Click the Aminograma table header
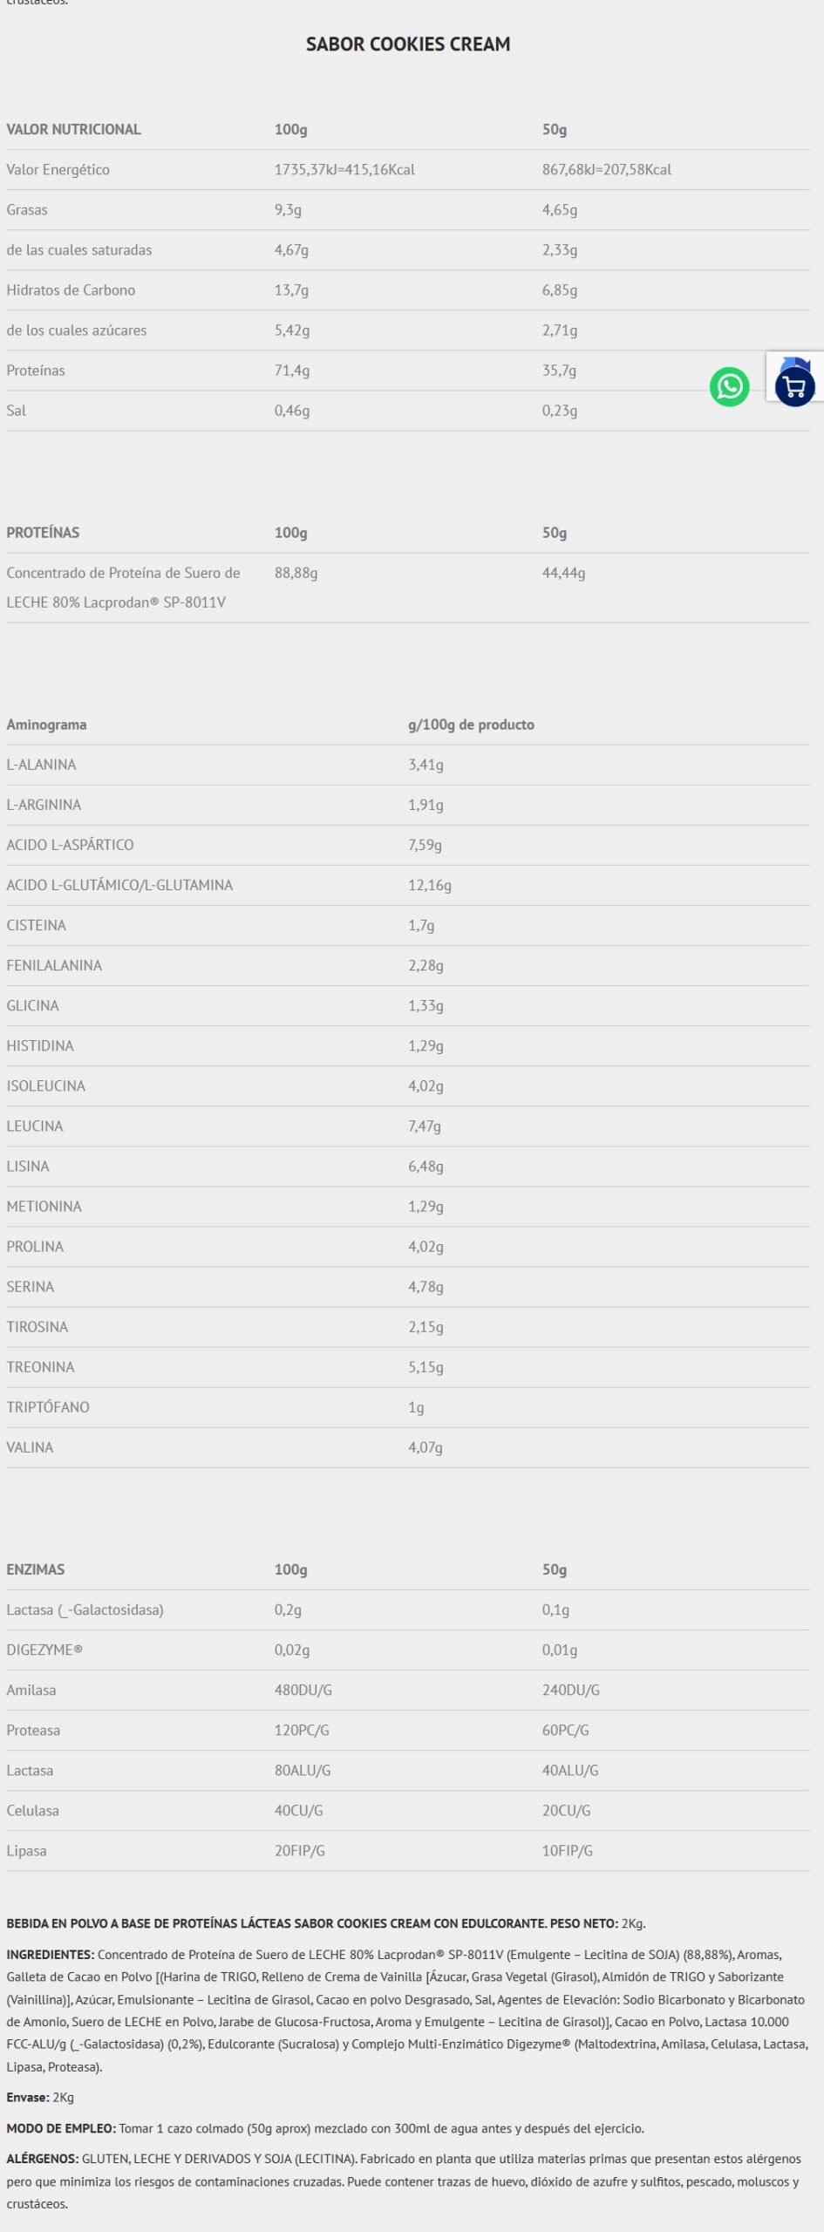824x2232 pixels. point(46,725)
